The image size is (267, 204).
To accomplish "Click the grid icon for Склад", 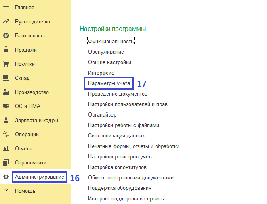I will click(x=6, y=78).
